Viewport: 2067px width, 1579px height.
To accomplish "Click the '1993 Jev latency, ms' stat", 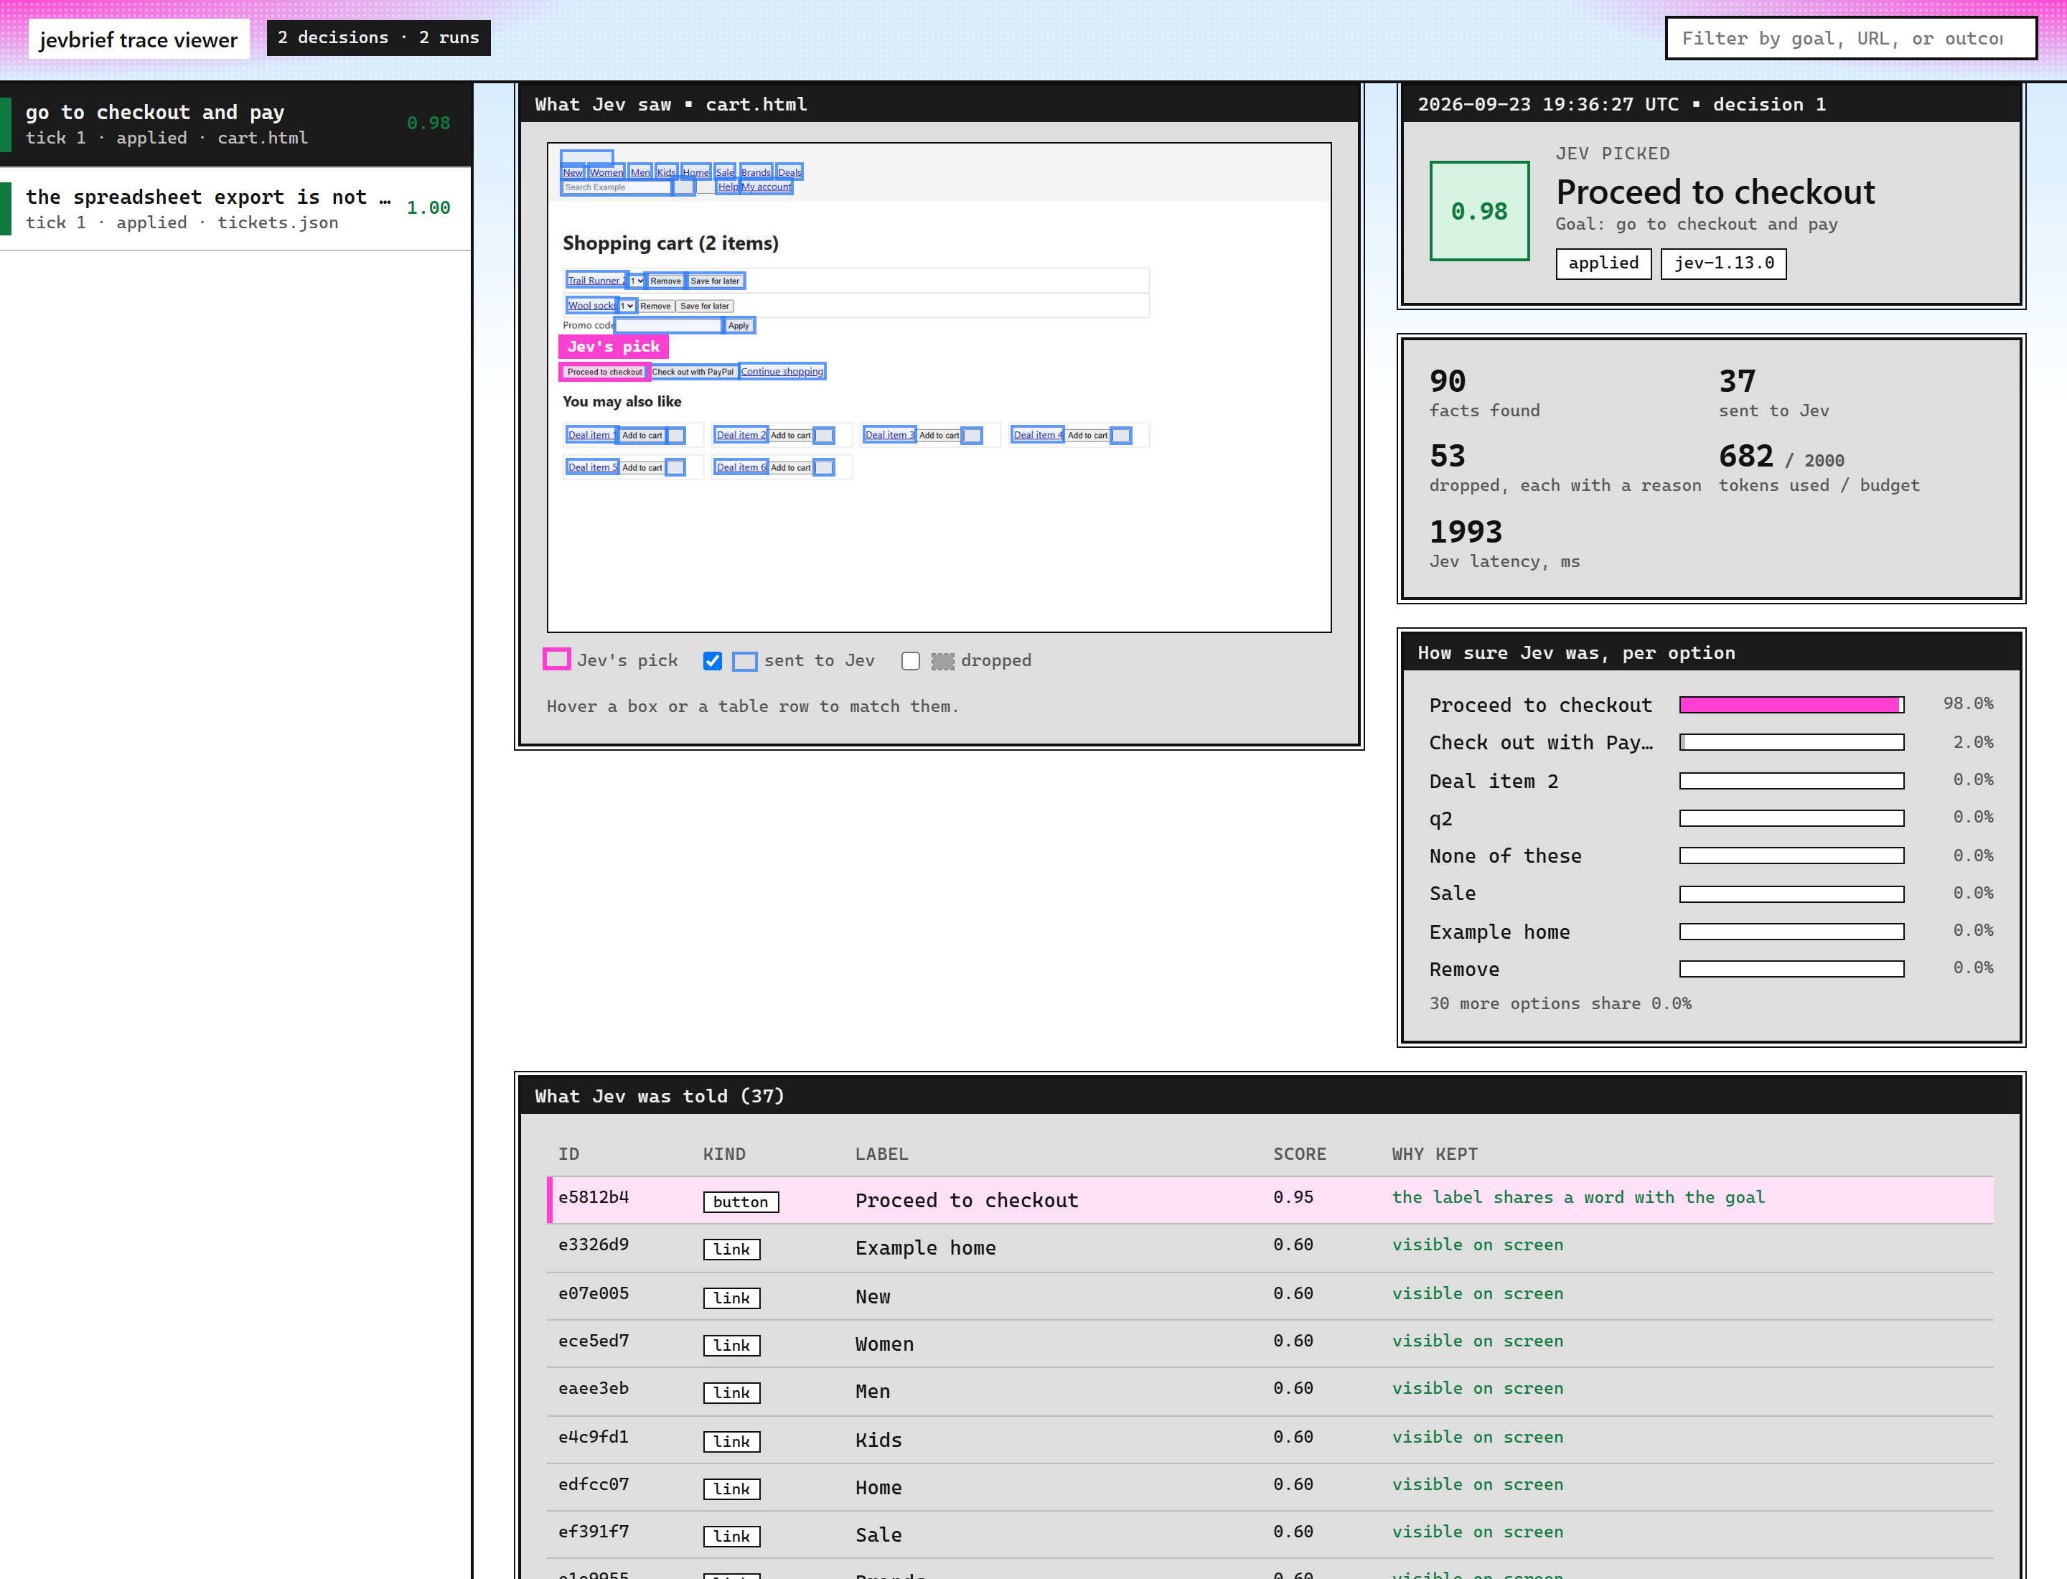I will 1504,543.
